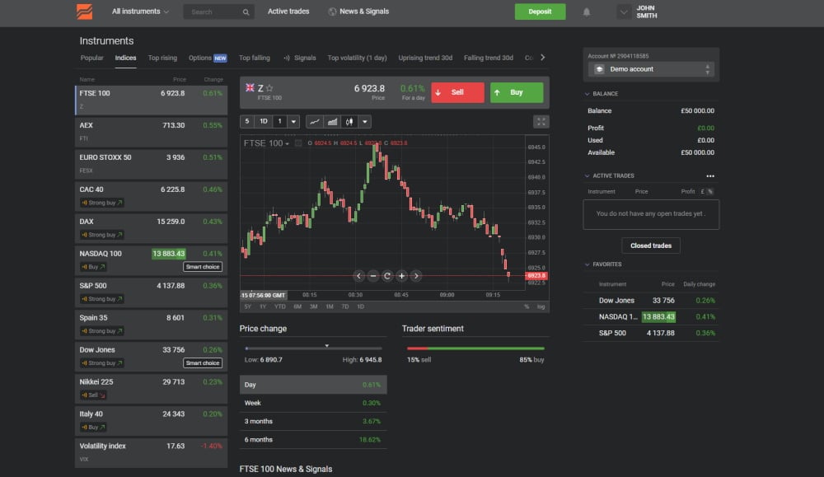Zoom in the chart with plus
824x477 pixels.
(402, 276)
